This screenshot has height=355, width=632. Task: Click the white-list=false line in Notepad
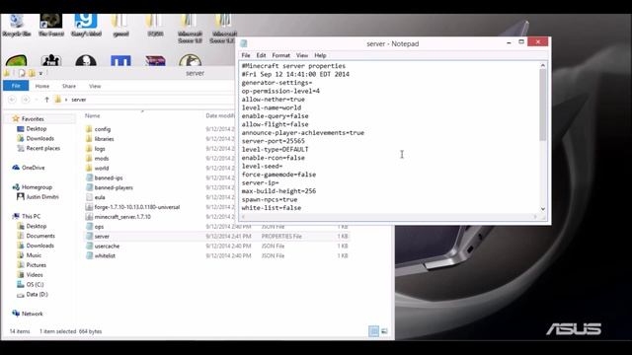point(272,208)
